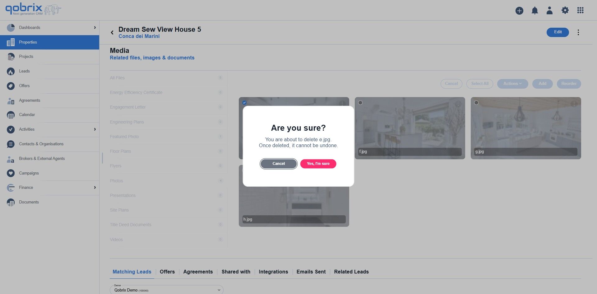Screen dimensions: 597x294
Task: Click the Documents sidebar icon
Action: tap(11, 202)
